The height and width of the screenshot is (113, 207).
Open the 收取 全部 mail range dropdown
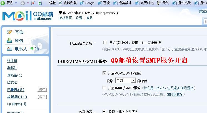point(126,81)
